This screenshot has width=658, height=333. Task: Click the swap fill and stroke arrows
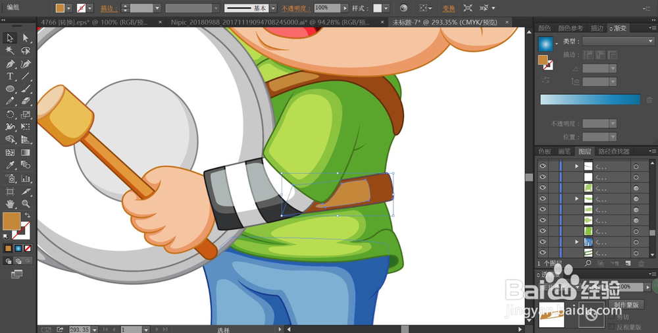[27, 215]
